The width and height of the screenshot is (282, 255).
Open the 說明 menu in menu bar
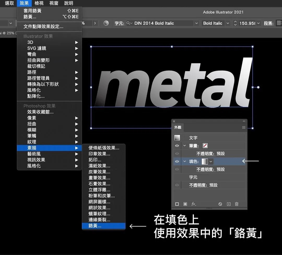pyautogui.click(x=68, y=3)
